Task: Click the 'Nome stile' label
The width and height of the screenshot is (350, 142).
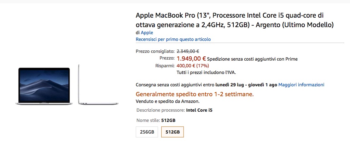Action: point(148,120)
